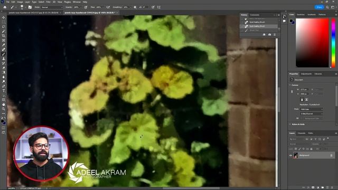Toggle layer filtering switch in Layers panel

(328, 138)
